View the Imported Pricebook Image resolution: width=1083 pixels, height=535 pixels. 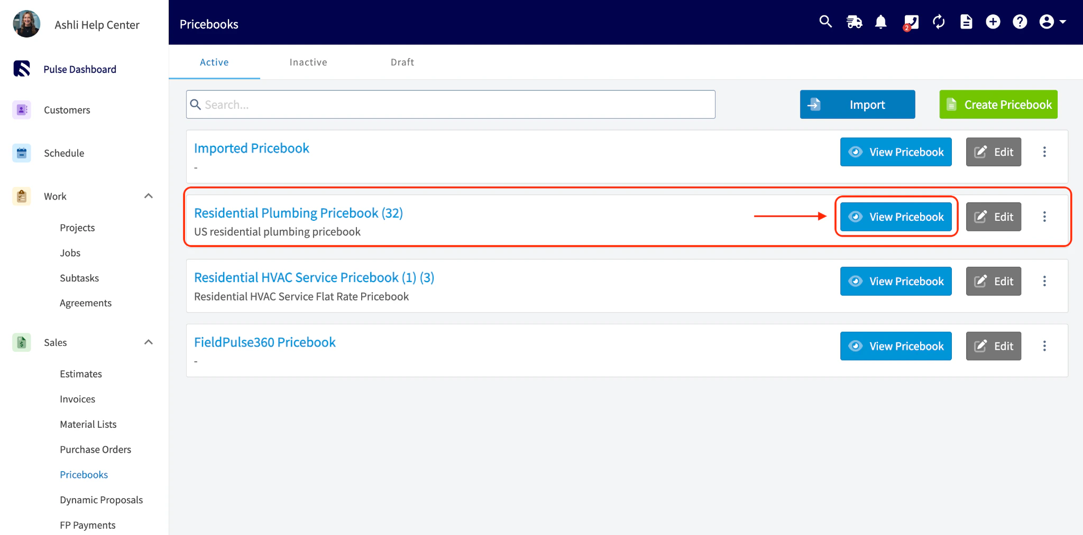896,152
